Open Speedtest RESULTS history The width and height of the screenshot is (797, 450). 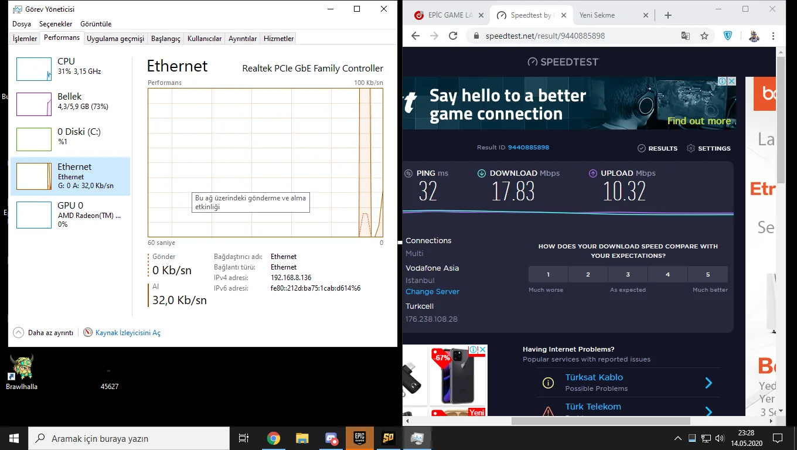click(658, 148)
